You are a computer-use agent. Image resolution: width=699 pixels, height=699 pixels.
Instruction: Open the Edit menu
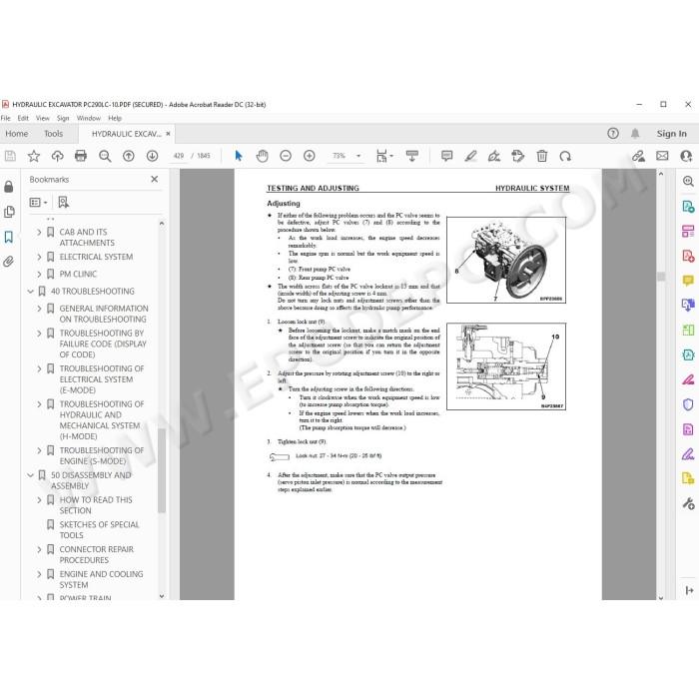click(23, 118)
